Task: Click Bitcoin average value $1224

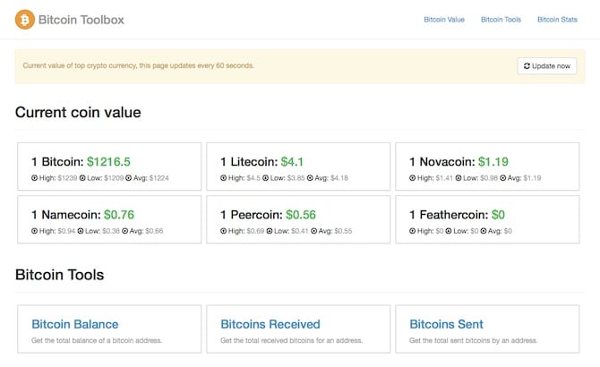Action: 159,178
